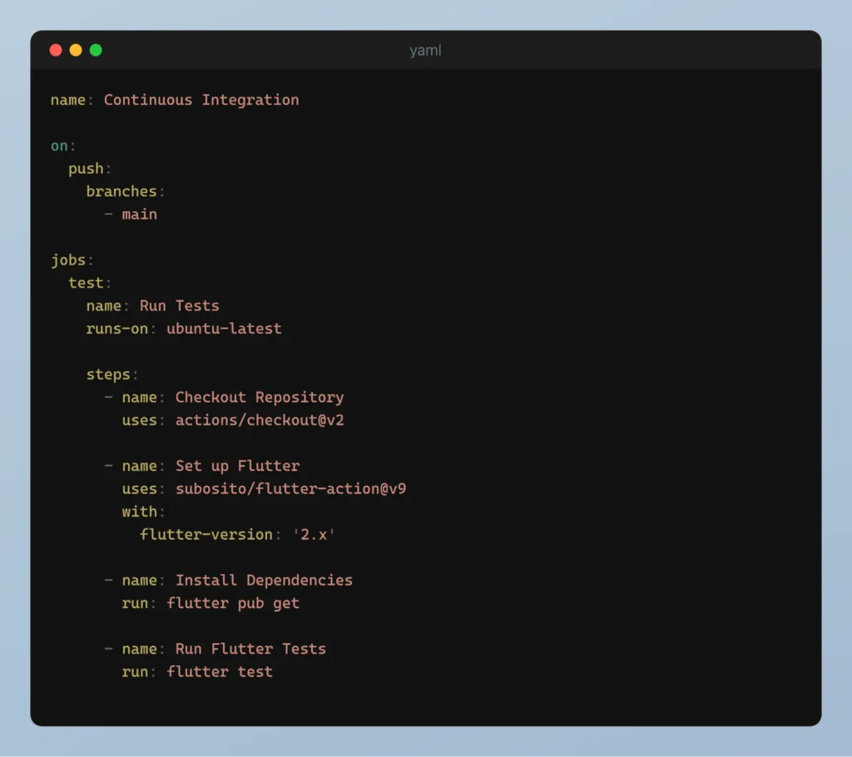Click the subosito/flutter-action@v9 action reference
This screenshot has height=757, width=852.
[290, 489]
